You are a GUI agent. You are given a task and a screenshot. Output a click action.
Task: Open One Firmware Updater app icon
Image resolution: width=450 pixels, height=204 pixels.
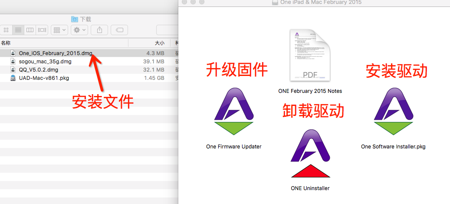[233, 112]
